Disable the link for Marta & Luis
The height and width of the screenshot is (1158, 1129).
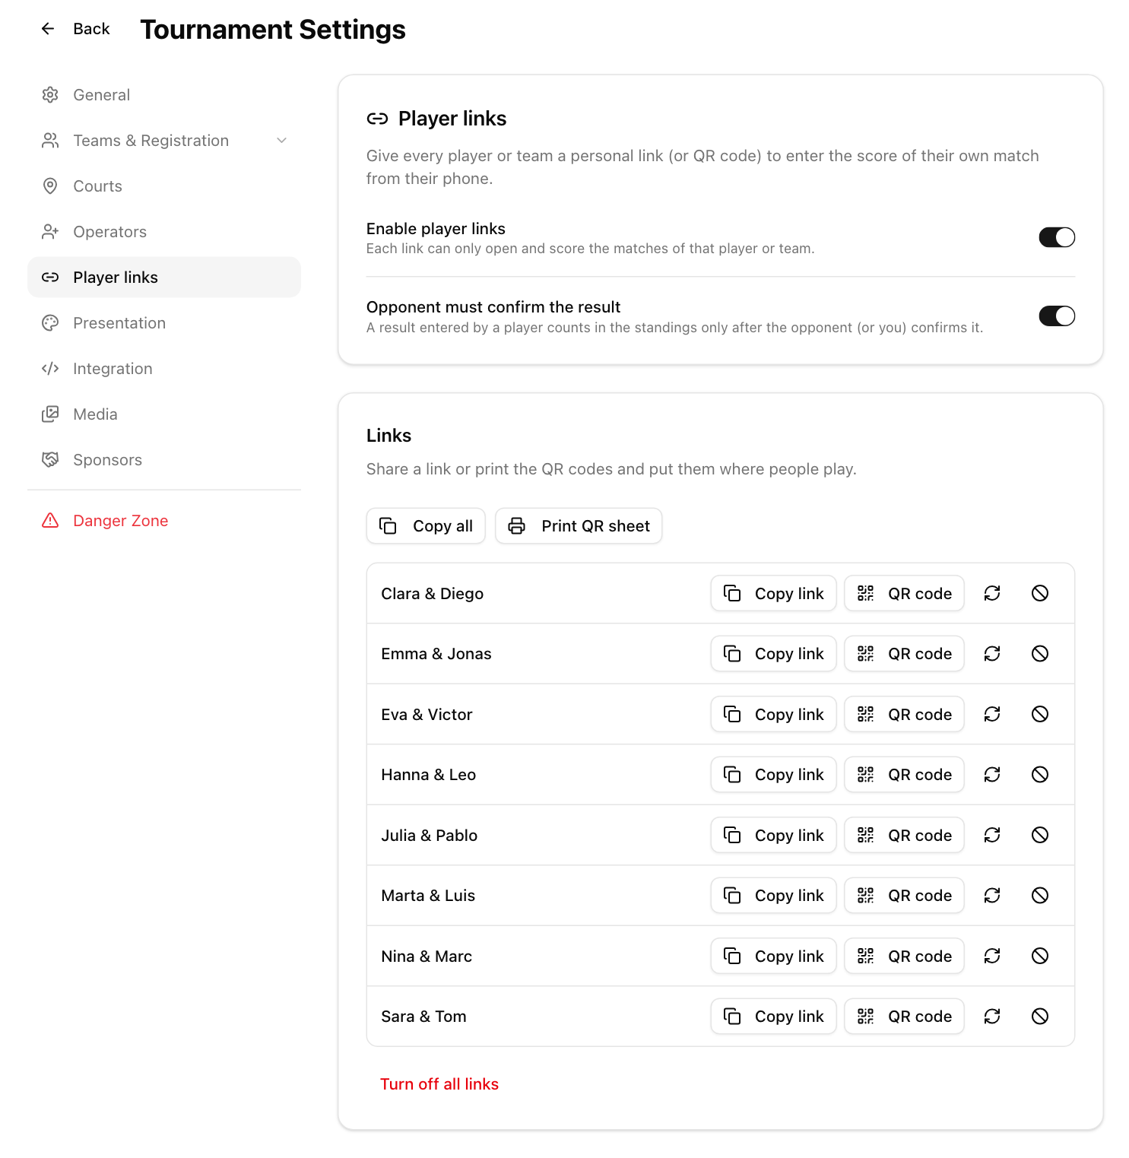(1040, 896)
